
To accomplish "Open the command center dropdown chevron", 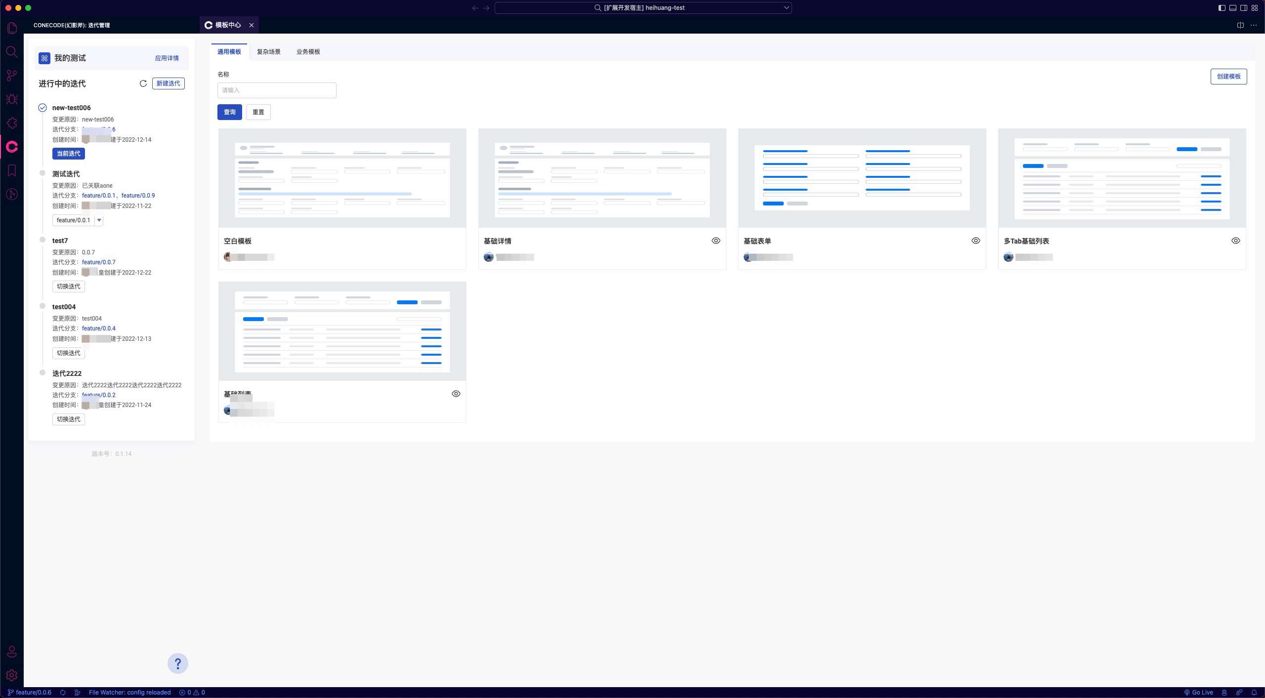I will pyautogui.click(x=786, y=8).
